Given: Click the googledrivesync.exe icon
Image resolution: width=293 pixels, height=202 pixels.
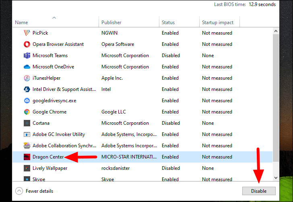Looking at the screenshot, I should click(x=27, y=101).
